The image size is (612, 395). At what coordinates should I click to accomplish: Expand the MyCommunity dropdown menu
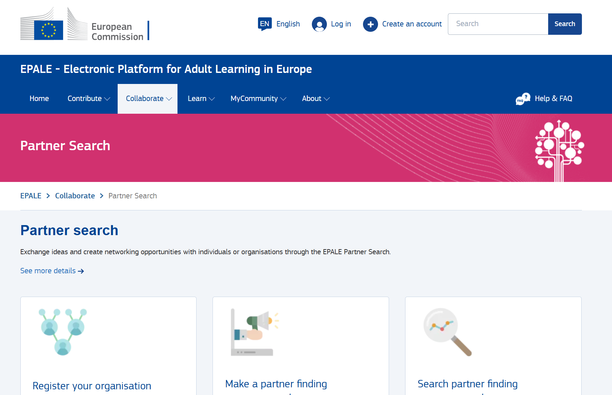[x=258, y=99]
